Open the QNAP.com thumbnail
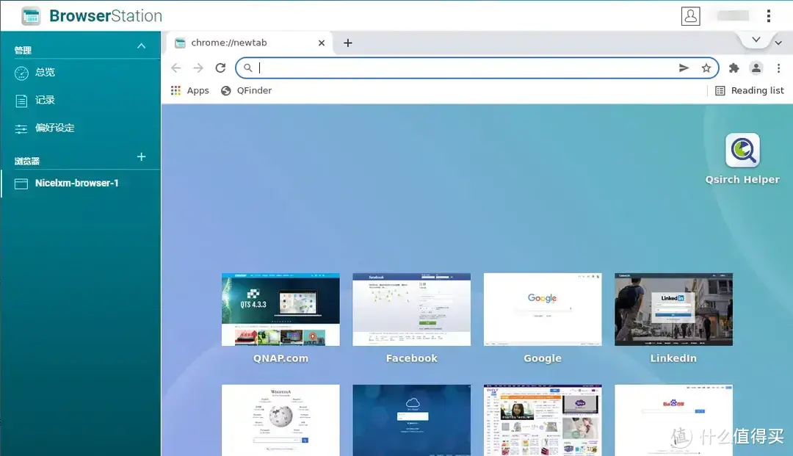Screen dimensions: 793x456 (280, 309)
